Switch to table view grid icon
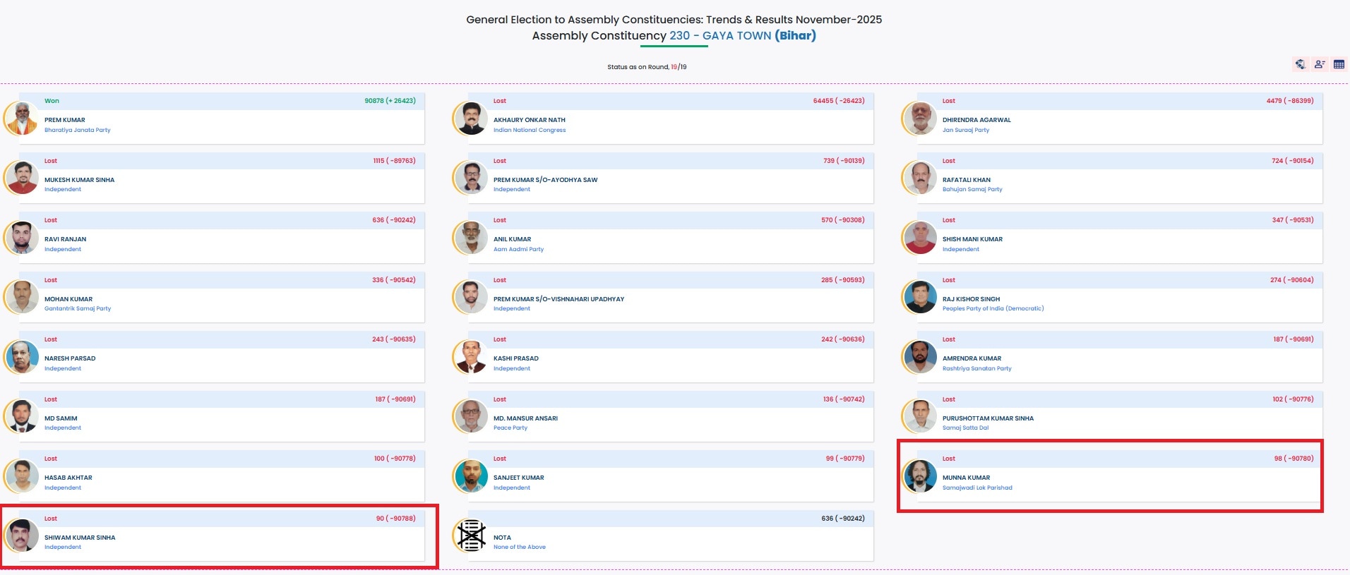This screenshot has width=1350, height=575. coord(1339,64)
